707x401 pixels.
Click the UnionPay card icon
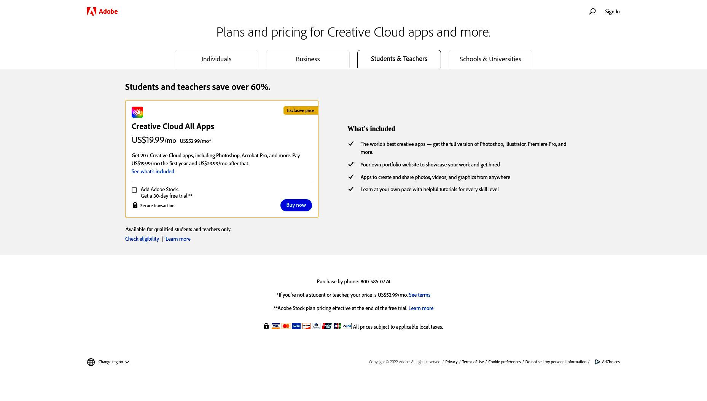pyautogui.click(x=326, y=326)
